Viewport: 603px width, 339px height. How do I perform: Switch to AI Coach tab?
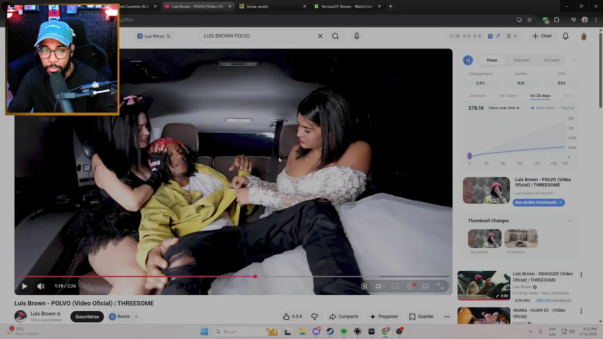(552, 60)
